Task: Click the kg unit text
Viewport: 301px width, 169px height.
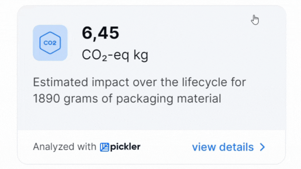Action: tap(141, 55)
